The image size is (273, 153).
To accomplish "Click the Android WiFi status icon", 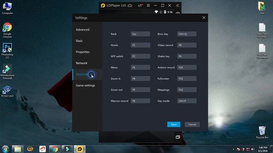I will click(x=156, y=12).
